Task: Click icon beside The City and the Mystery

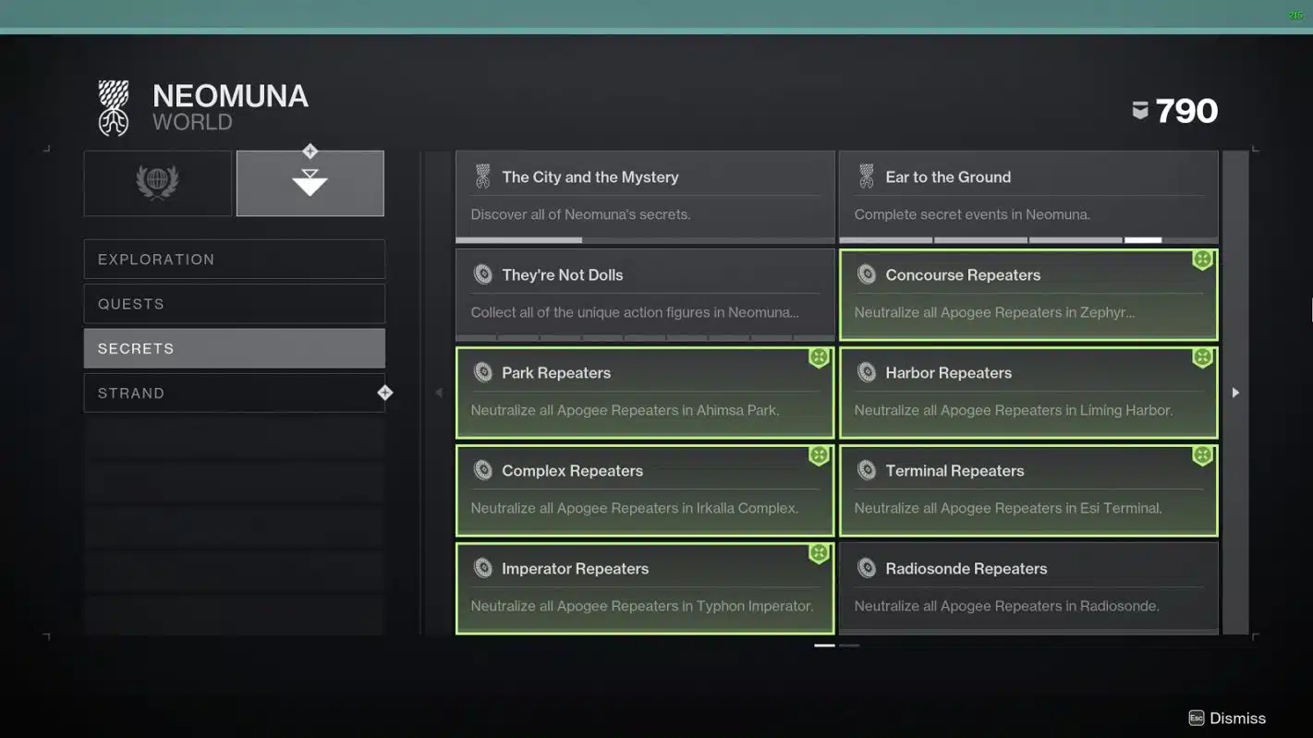Action: (482, 176)
